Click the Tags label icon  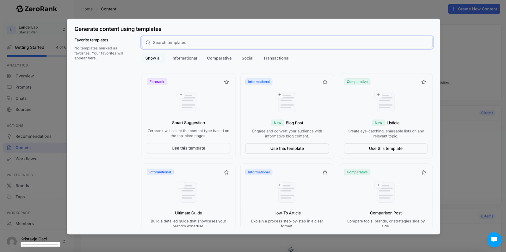point(9,197)
